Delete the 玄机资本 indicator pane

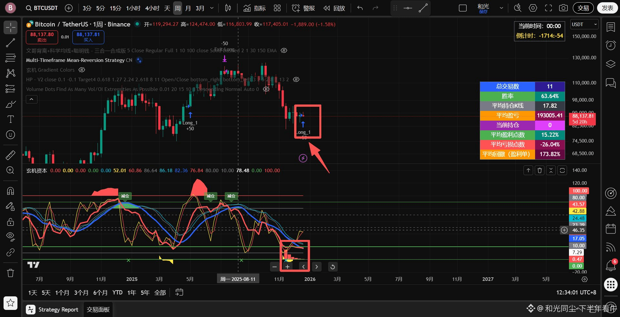pyautogui.click(x=540, y=170)
